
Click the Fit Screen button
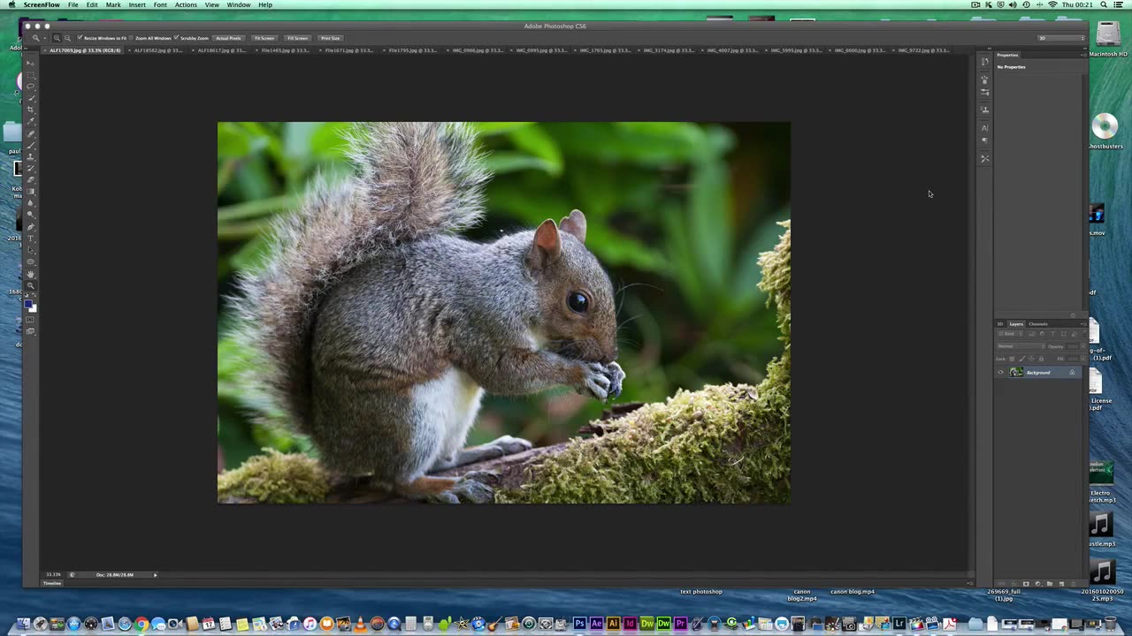(264, 38)
